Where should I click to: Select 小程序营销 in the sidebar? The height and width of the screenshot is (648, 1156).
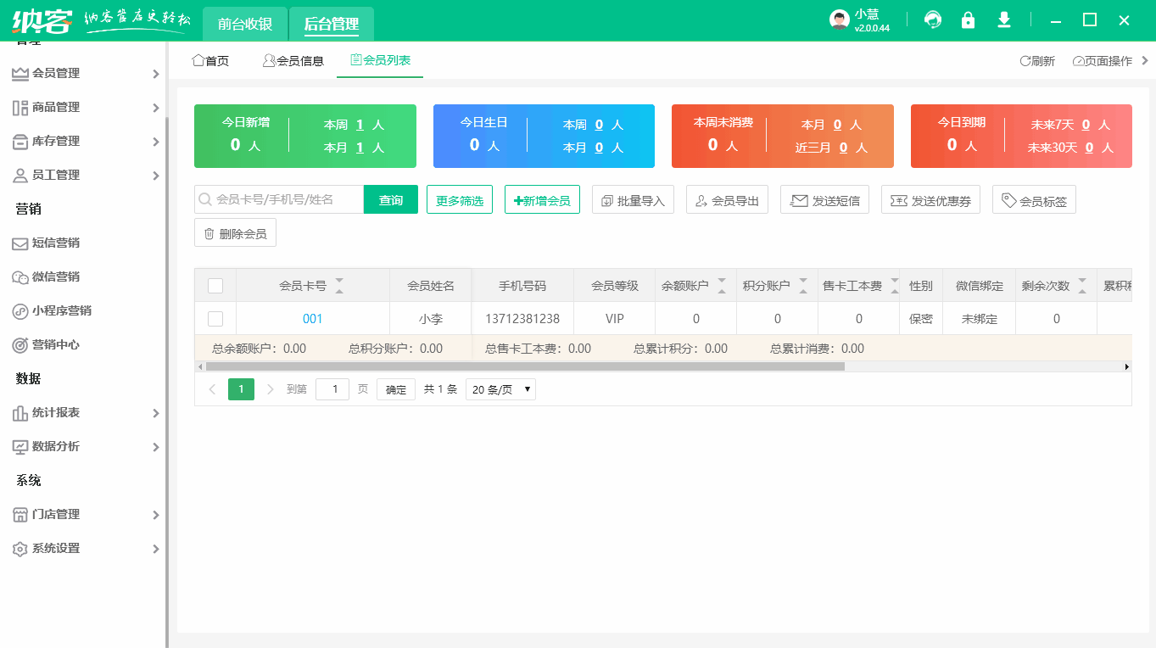click(x=59, y=310)
